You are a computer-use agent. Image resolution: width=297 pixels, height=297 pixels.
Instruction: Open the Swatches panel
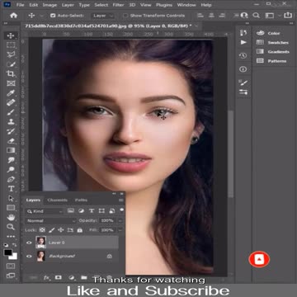point(272,42)
